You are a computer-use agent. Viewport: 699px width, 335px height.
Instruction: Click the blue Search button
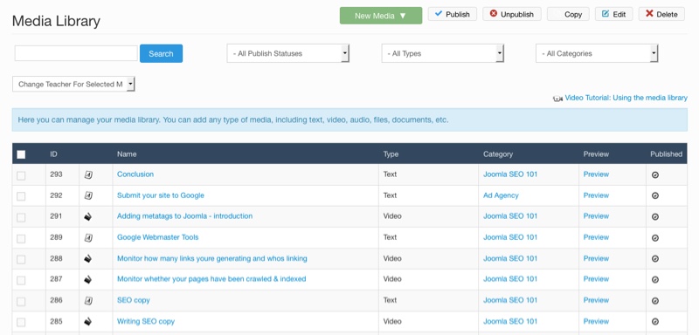[161, 53]
